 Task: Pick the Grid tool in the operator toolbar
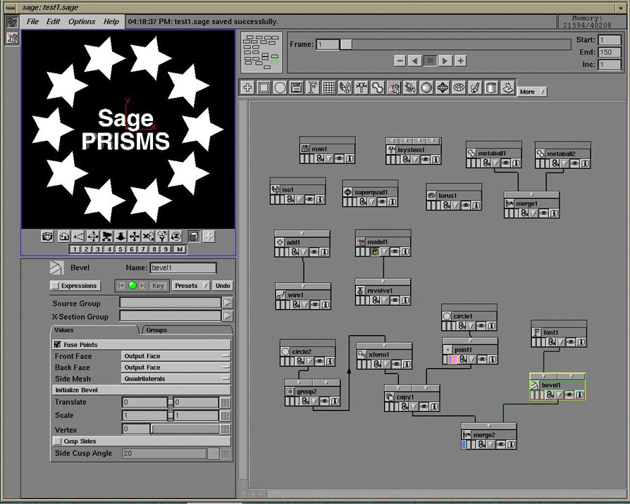[x=329, y=87]
